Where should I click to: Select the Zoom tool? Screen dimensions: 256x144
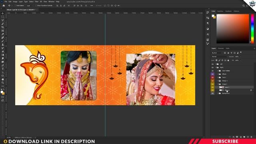point(3,83)
